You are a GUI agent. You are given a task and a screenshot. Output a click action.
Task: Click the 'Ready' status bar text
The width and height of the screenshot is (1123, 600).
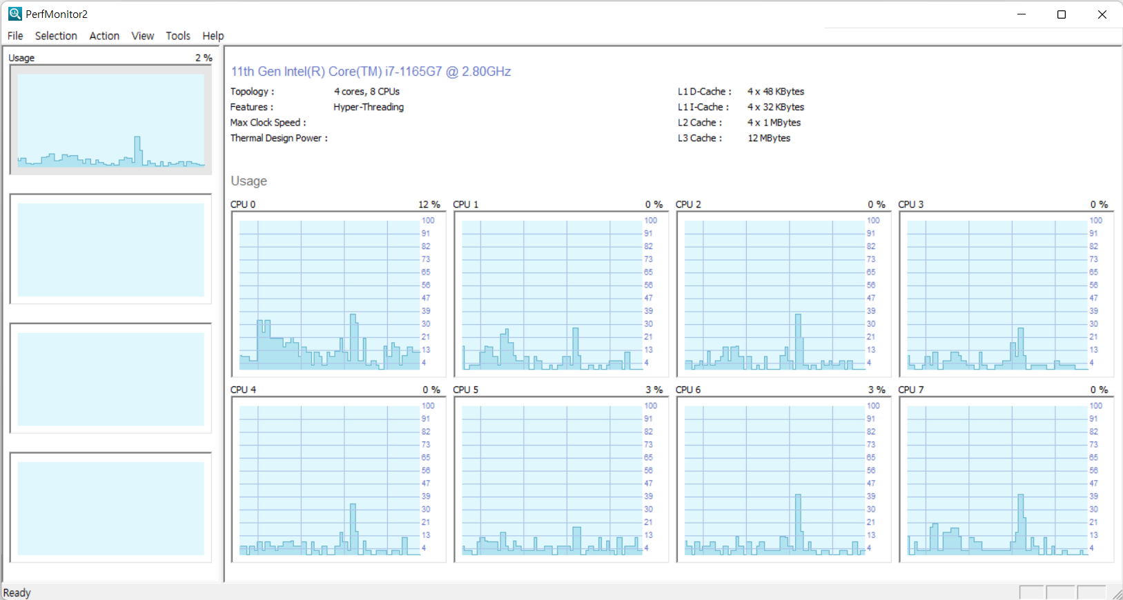(x=17, y=592)
